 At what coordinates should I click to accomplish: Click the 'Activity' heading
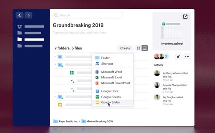158,65
